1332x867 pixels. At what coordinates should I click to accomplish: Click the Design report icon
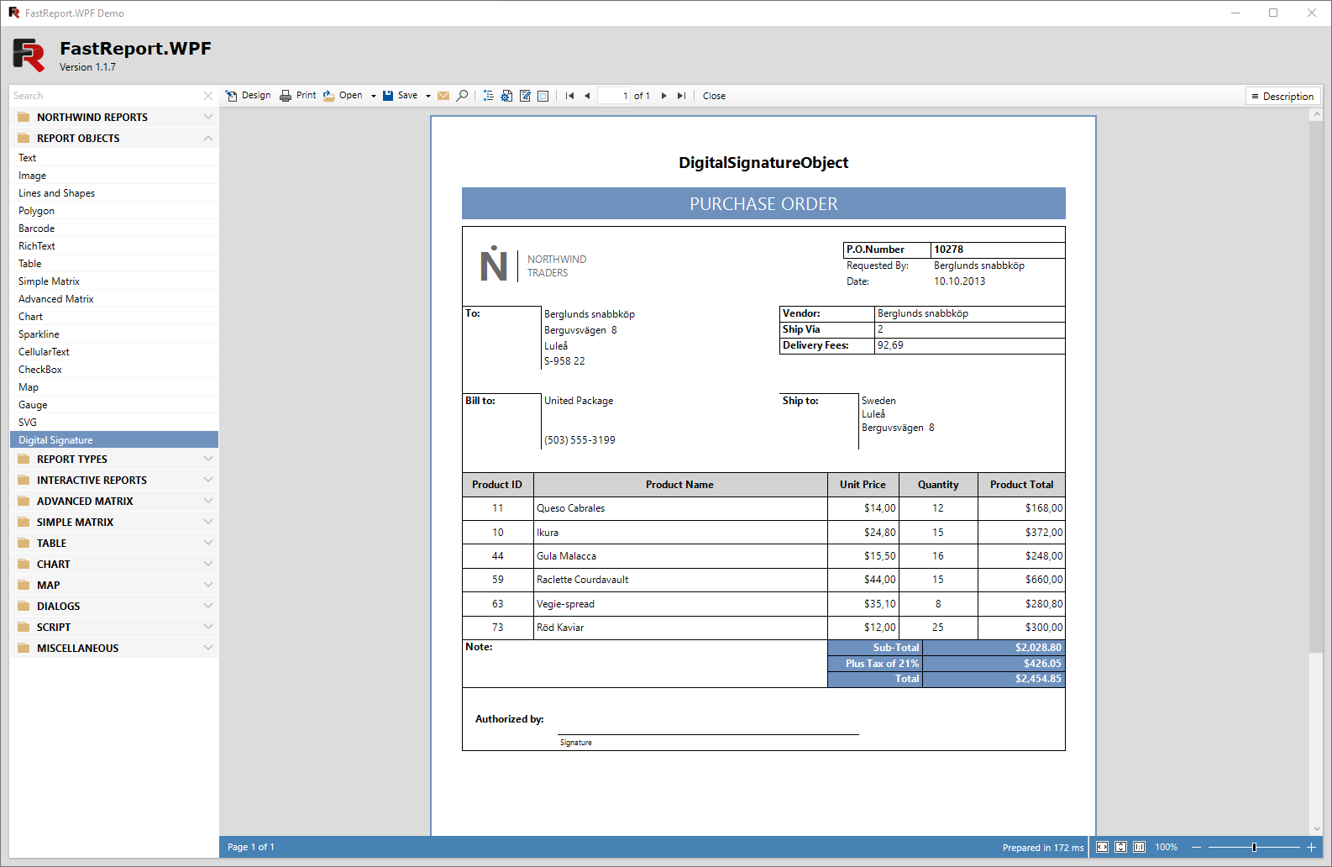(232, 96)
